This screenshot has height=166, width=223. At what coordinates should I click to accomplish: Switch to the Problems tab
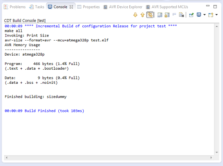(15, 7)
